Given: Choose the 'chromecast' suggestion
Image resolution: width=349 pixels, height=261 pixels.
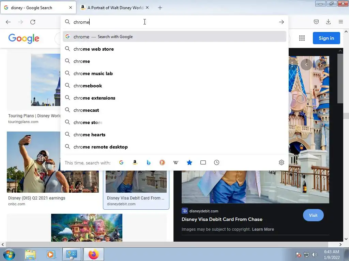Looking at the screenshot, I should point(174,110).
